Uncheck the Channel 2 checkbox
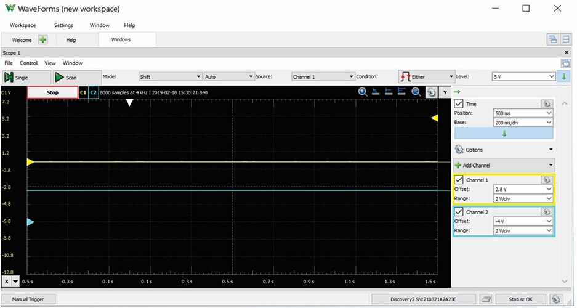The height and width of the screenshot is (308, 577). click(x=459, y=212)
